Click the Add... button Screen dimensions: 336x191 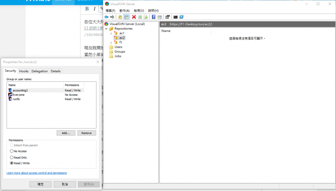coord(66,133)
